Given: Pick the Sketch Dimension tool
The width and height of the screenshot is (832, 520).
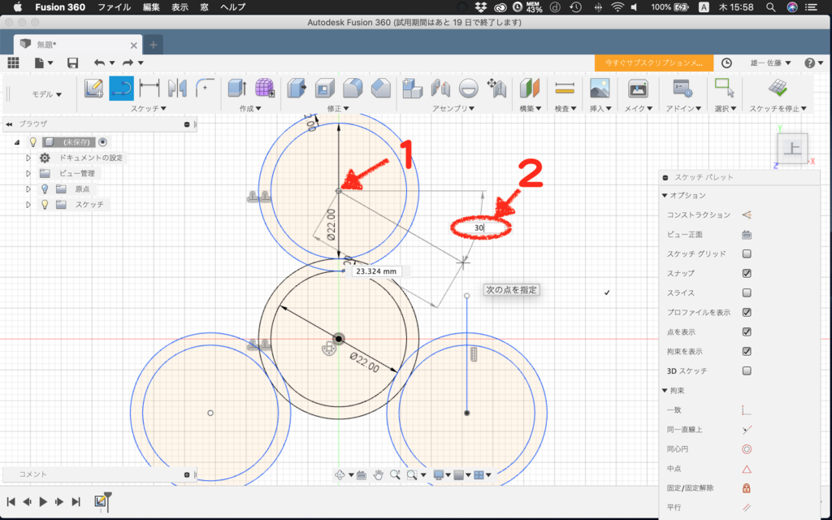Looking at the screenshot, I should (149, 88).
